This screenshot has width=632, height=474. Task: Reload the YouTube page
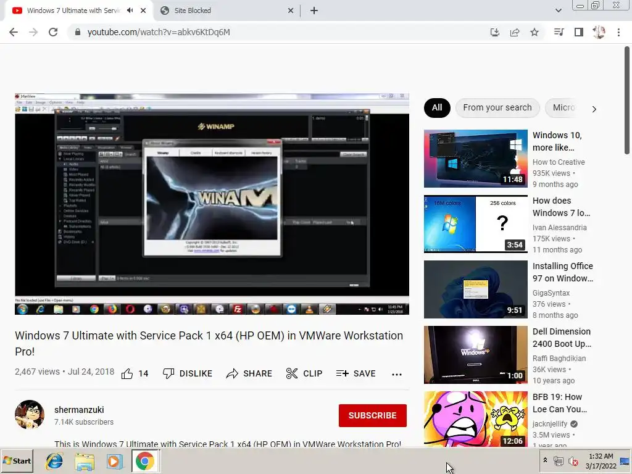pos(53,32)
